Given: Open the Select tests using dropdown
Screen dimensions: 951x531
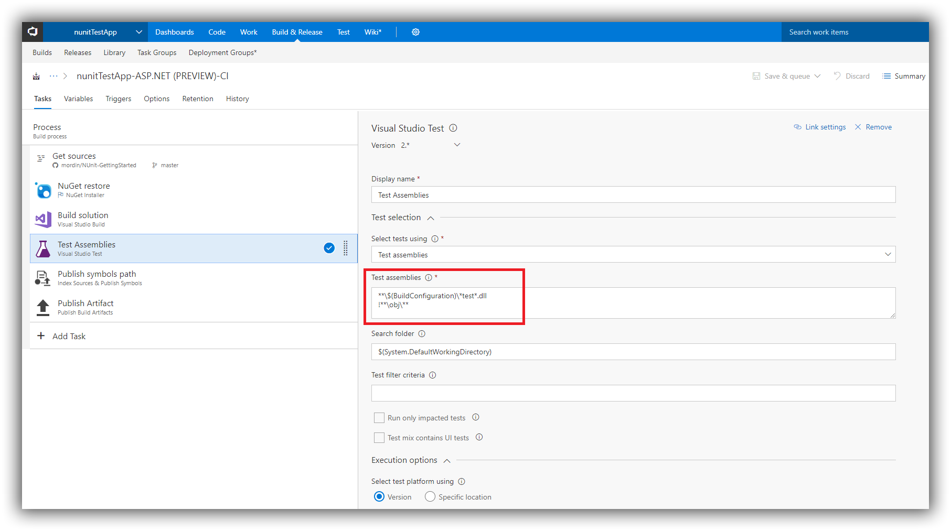Looking at the screenshot, I should [888, 254].
